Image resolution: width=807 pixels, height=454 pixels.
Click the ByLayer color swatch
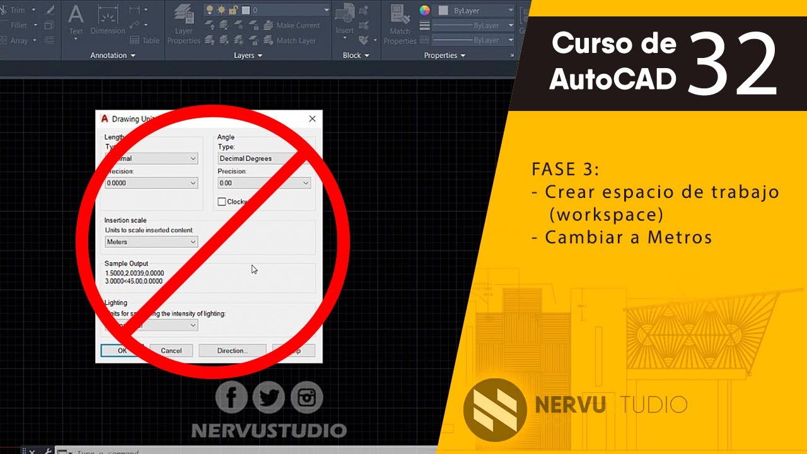443,10
